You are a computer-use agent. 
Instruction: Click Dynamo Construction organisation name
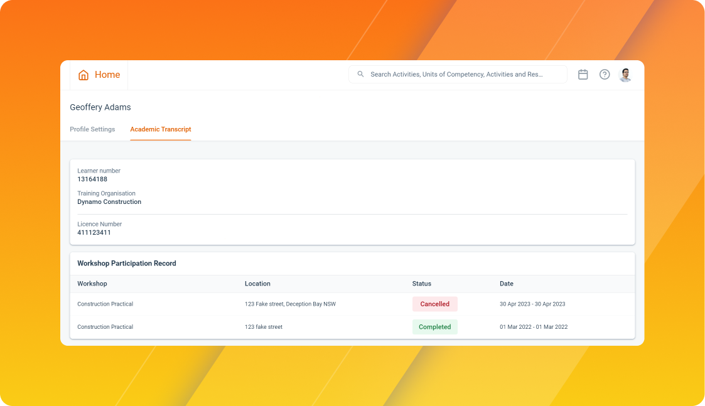point(109,202)
